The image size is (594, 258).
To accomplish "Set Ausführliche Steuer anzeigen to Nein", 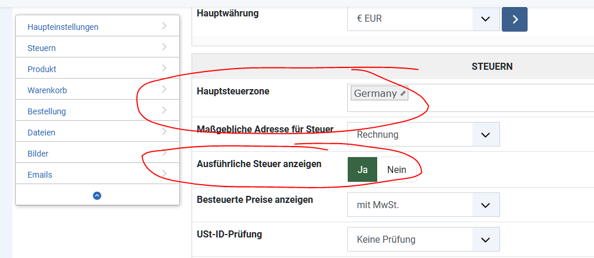I will coord(397,169).
